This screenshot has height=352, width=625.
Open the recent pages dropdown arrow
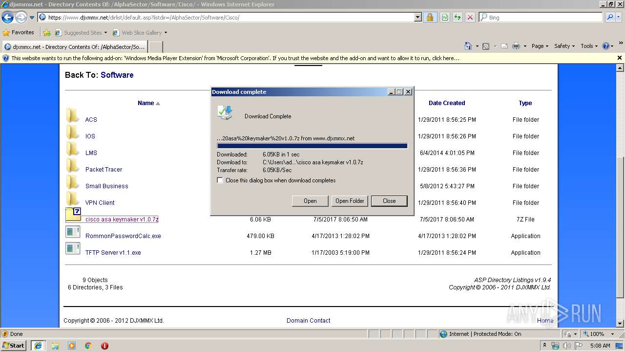coord(32,18)
